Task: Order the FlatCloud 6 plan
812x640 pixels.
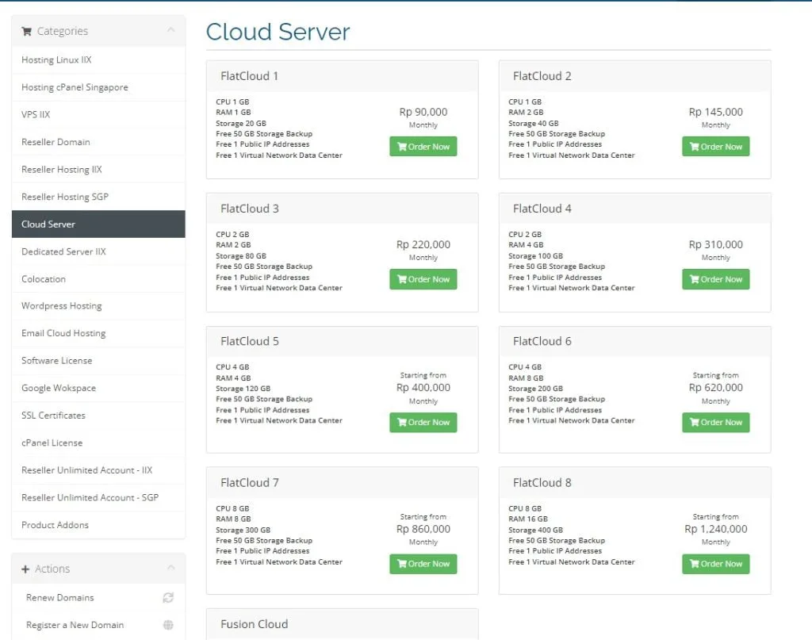Action: 715,423
